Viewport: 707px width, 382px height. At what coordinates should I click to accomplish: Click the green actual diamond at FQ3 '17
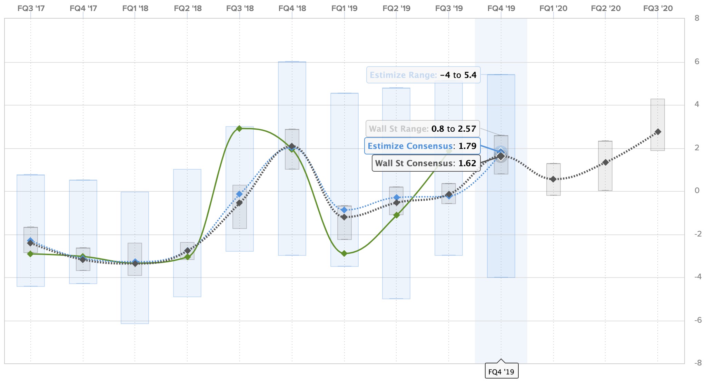(x=30, y=254)
